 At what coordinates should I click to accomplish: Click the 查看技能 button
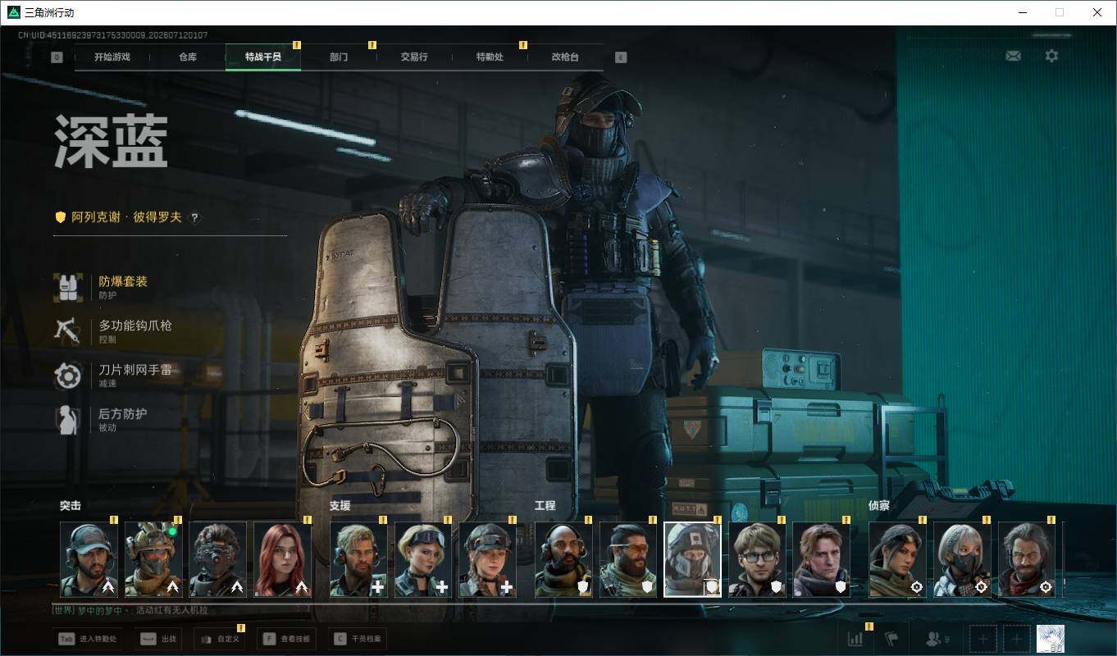click(285, 639)
